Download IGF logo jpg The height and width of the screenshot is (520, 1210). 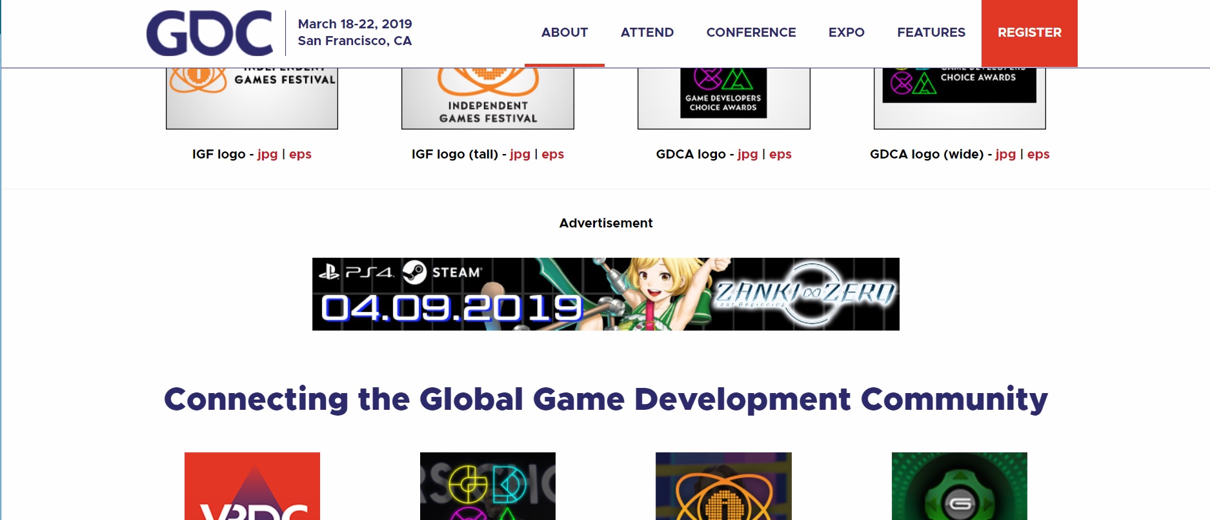click(x=267, y=155)
